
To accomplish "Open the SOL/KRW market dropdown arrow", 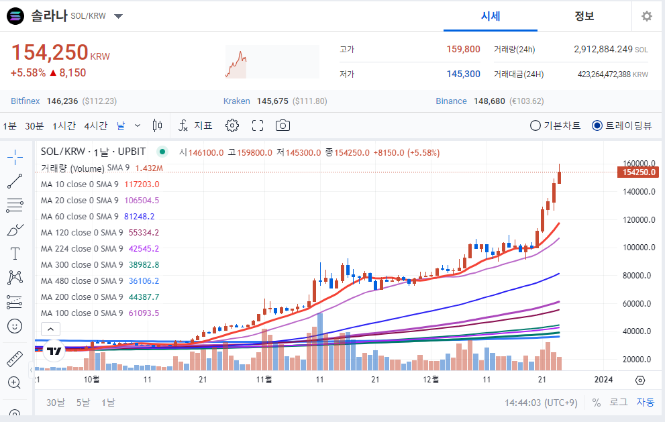I will 118,16.
